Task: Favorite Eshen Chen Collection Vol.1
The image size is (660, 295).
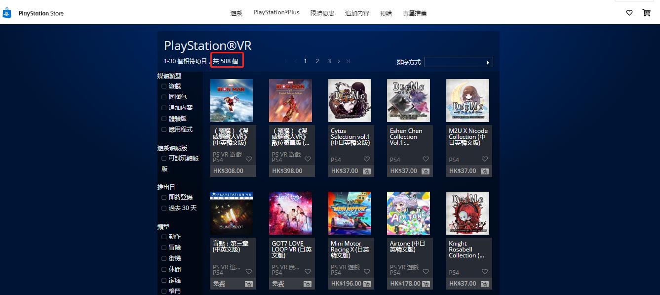Action: pyautogui.click(x=426, y=159)
